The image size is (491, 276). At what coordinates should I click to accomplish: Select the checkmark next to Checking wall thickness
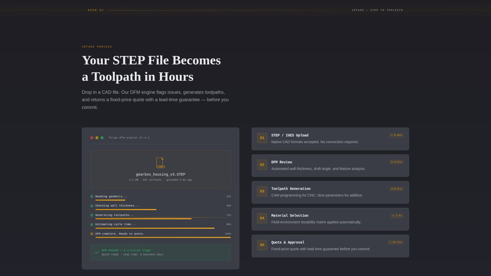pos(92,205)
